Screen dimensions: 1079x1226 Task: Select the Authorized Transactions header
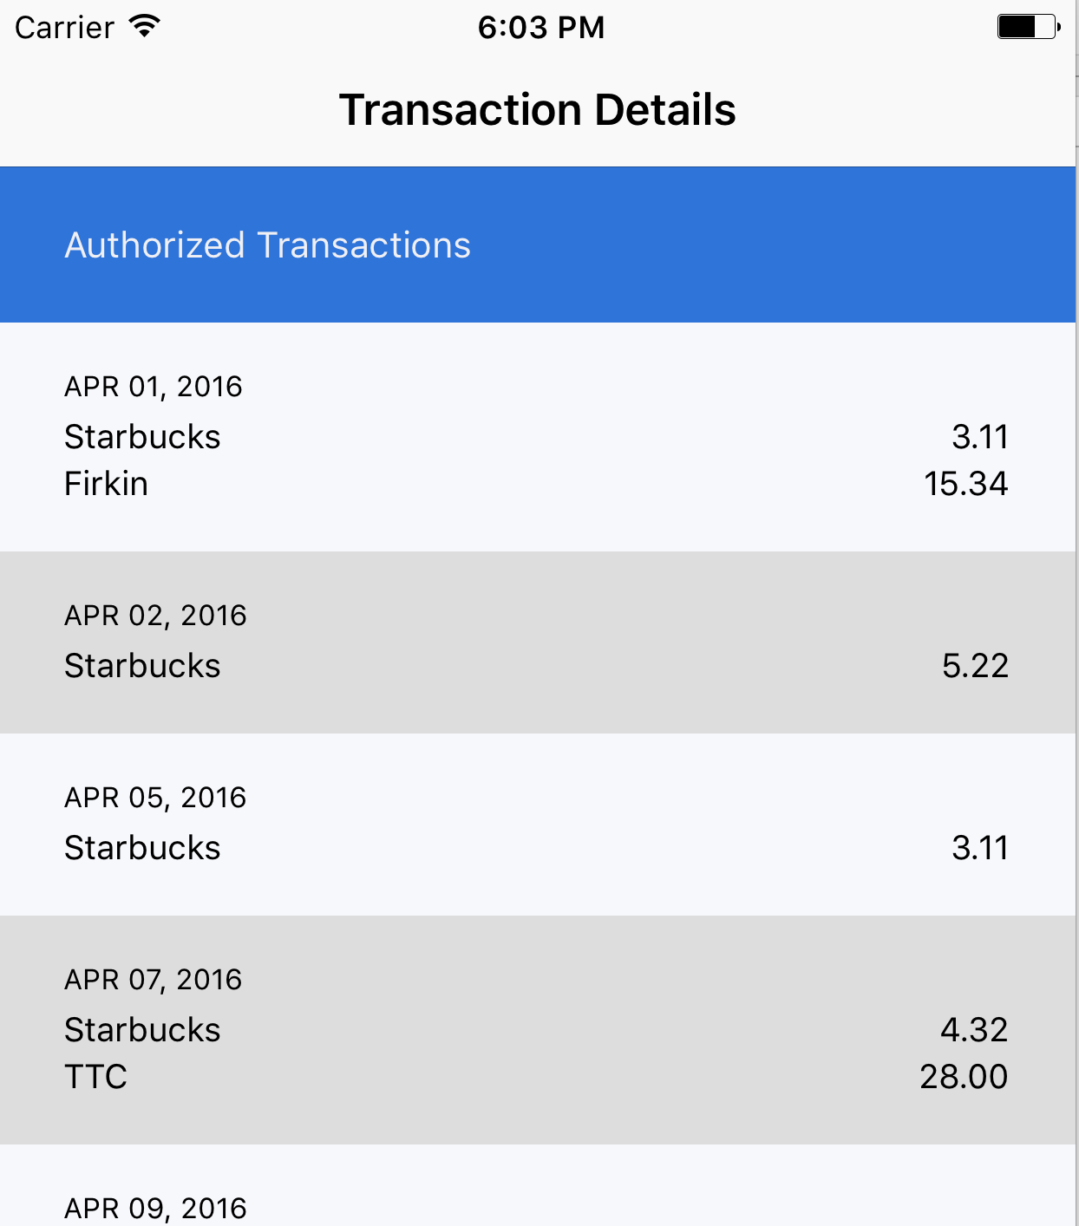point(538,245)
